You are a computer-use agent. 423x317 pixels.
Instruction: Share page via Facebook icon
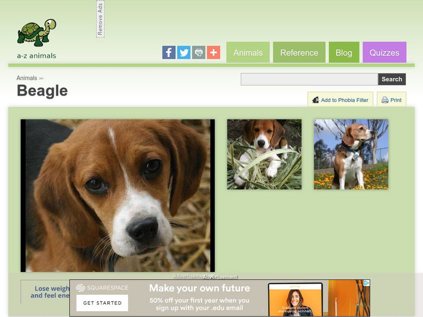point(169,52)
